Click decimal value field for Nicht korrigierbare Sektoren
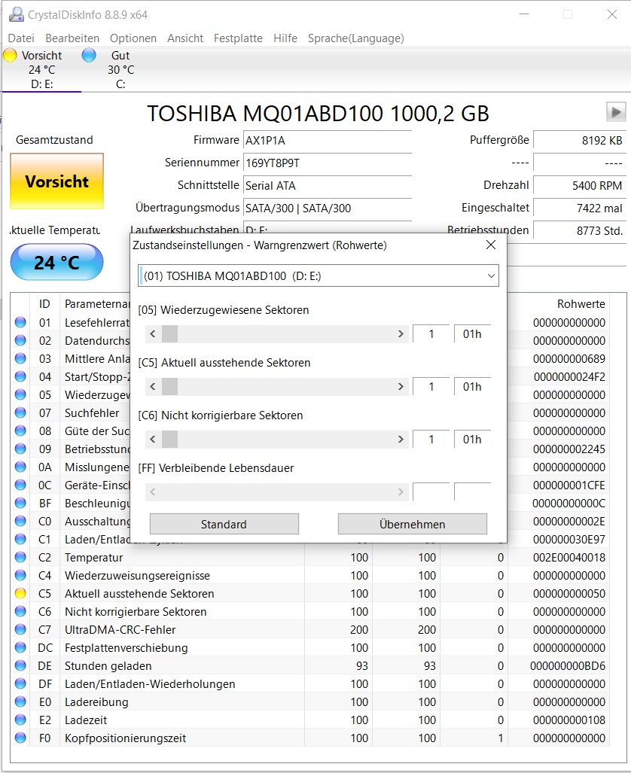 click(x=431, y=440)
